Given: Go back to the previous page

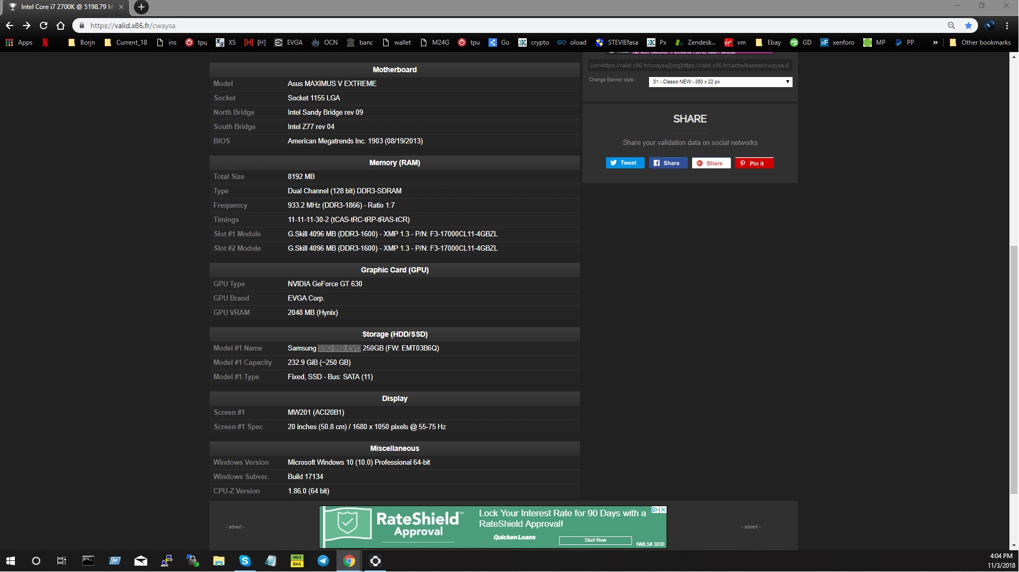Looking at the screenshot, I should click(x=9, y=25).
